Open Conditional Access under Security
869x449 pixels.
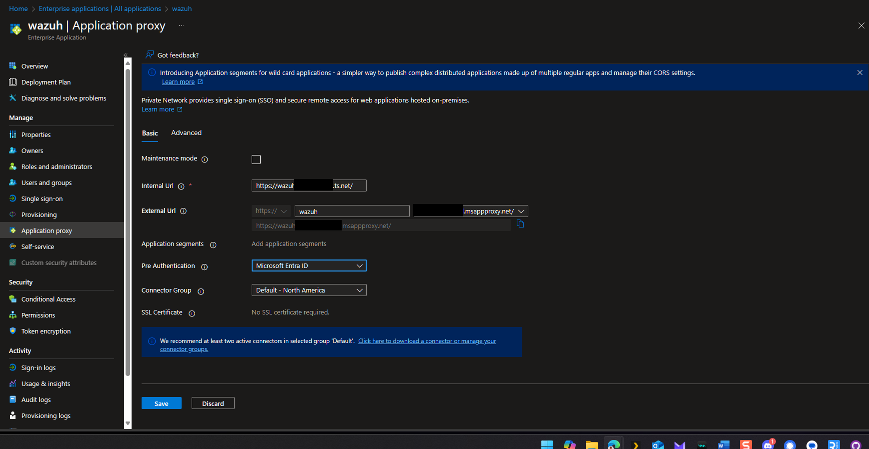[49, 299]
